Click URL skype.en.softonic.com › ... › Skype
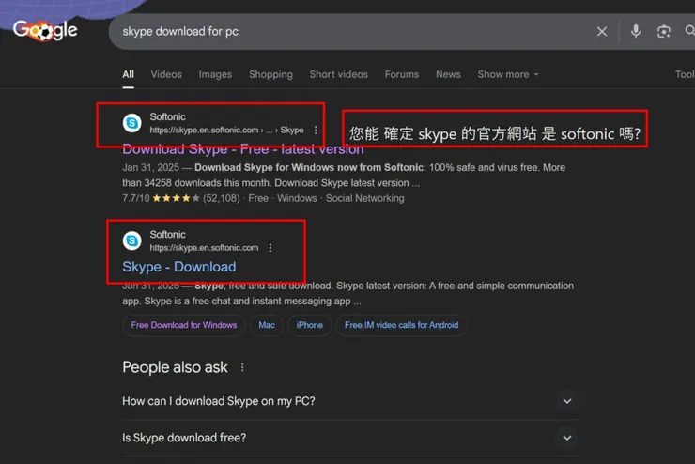 tap(226, 131)
